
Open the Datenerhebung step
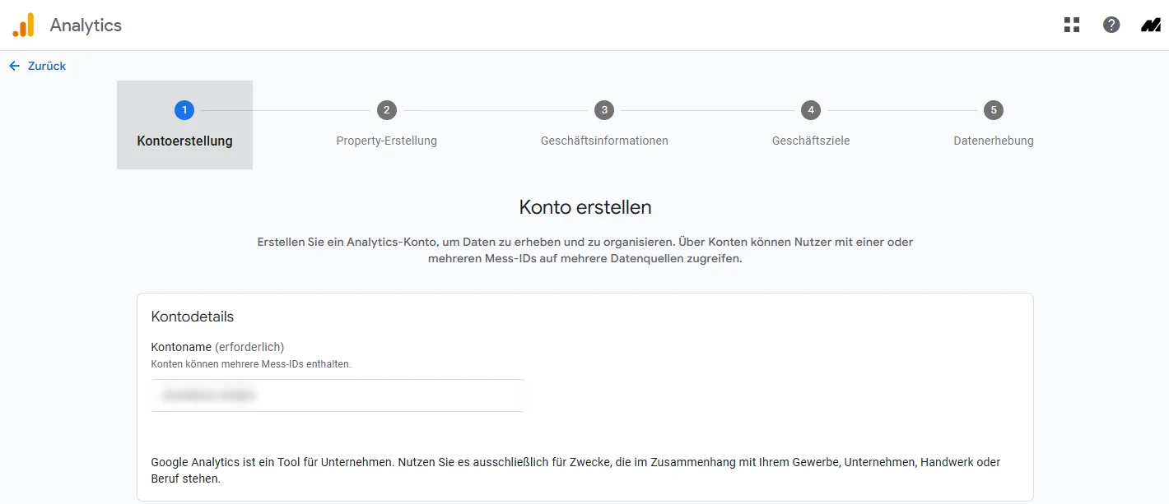pos(994,141)
